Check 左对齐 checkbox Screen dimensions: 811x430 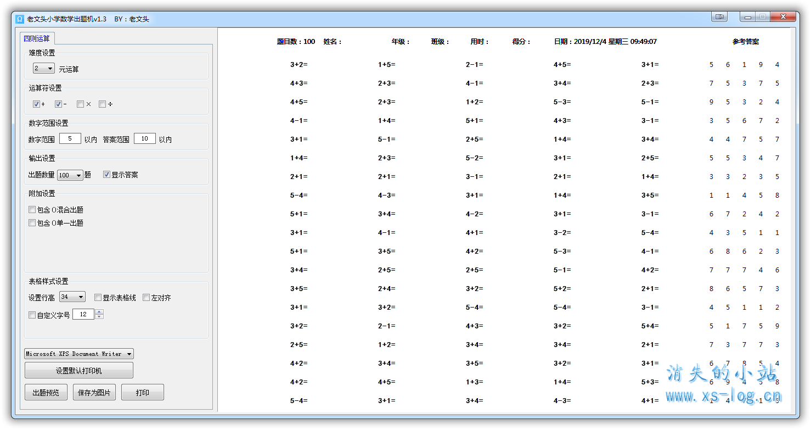[x=146, y=297]
